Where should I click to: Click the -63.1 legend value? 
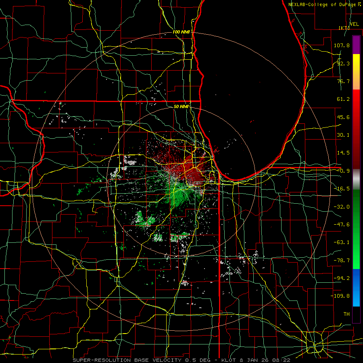coord(342,242)
